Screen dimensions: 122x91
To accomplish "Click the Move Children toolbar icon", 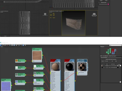I will point(10,45).
